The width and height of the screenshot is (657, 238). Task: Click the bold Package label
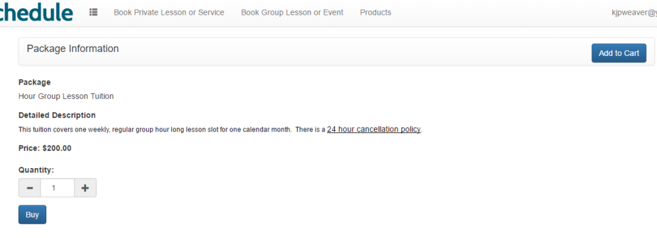click(x=35, y=83)
